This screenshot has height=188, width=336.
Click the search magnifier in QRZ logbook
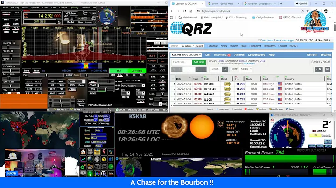[x=225, y=69]
